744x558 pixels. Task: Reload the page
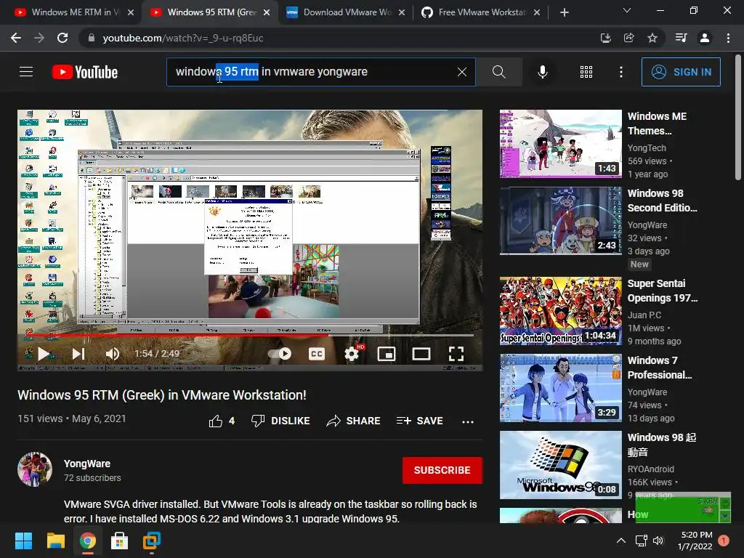click(62, 38)
